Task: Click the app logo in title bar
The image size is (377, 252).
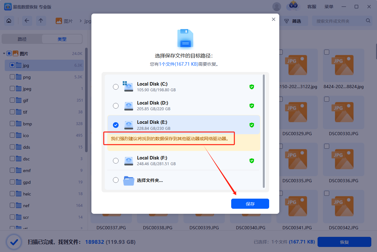Action: tap(8, 7)
